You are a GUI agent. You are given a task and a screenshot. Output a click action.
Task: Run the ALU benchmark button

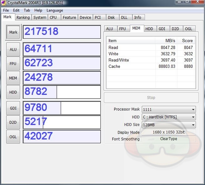coord(13,49)
